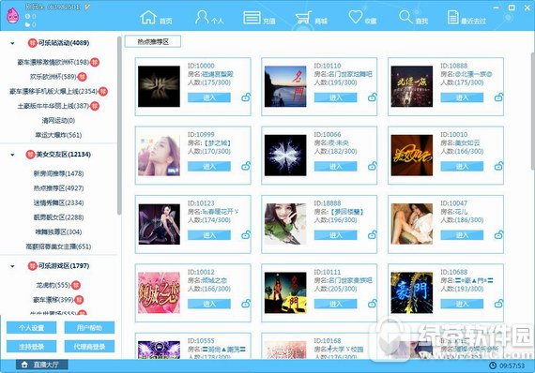
Task: Enter room ID:10110 with 进入 button
Action: coord(335,97)
